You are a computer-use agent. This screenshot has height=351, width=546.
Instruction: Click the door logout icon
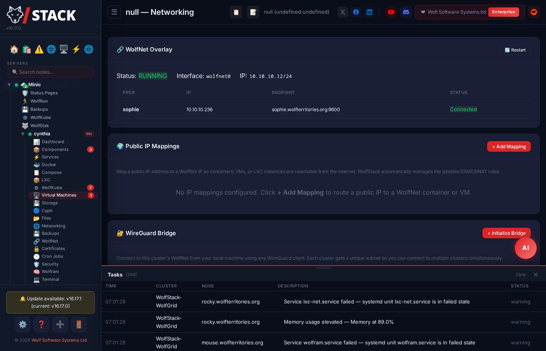(x=79, y=324)
